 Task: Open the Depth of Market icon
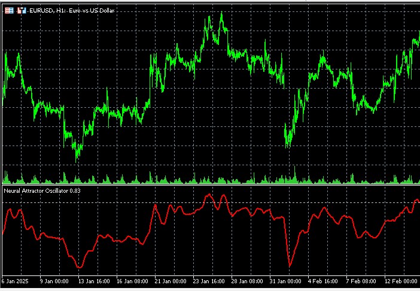click(x=10, y=10)
